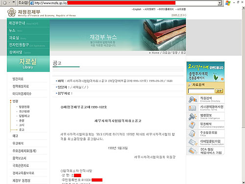Open the 유권해석 Authoritative Interpretation icon

[192, 125]
